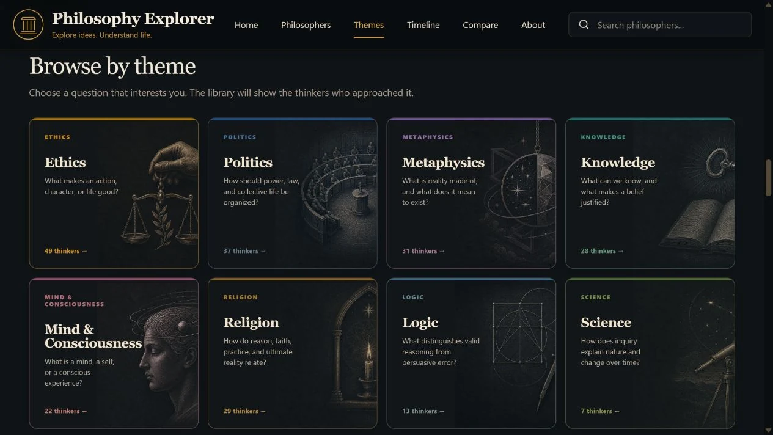The image size is (773, 435).
Task: Click 'What distinguishes valid reasoning' description
Action: point(441,351)
